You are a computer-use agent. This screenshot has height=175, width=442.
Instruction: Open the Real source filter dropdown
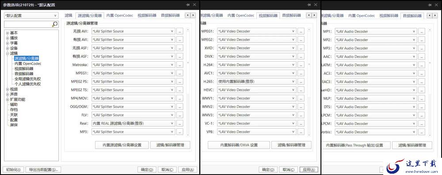point(133,123)
